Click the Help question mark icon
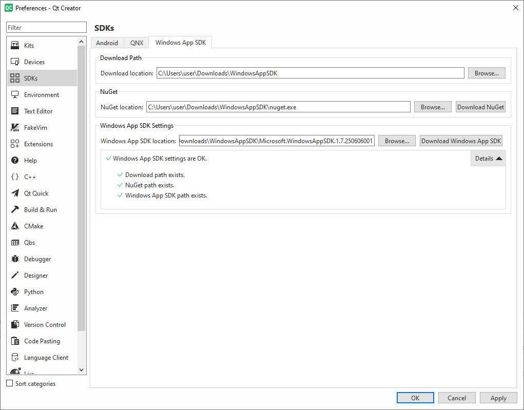Viewport: 524px width, 410px height. click(x=15, y=160)
